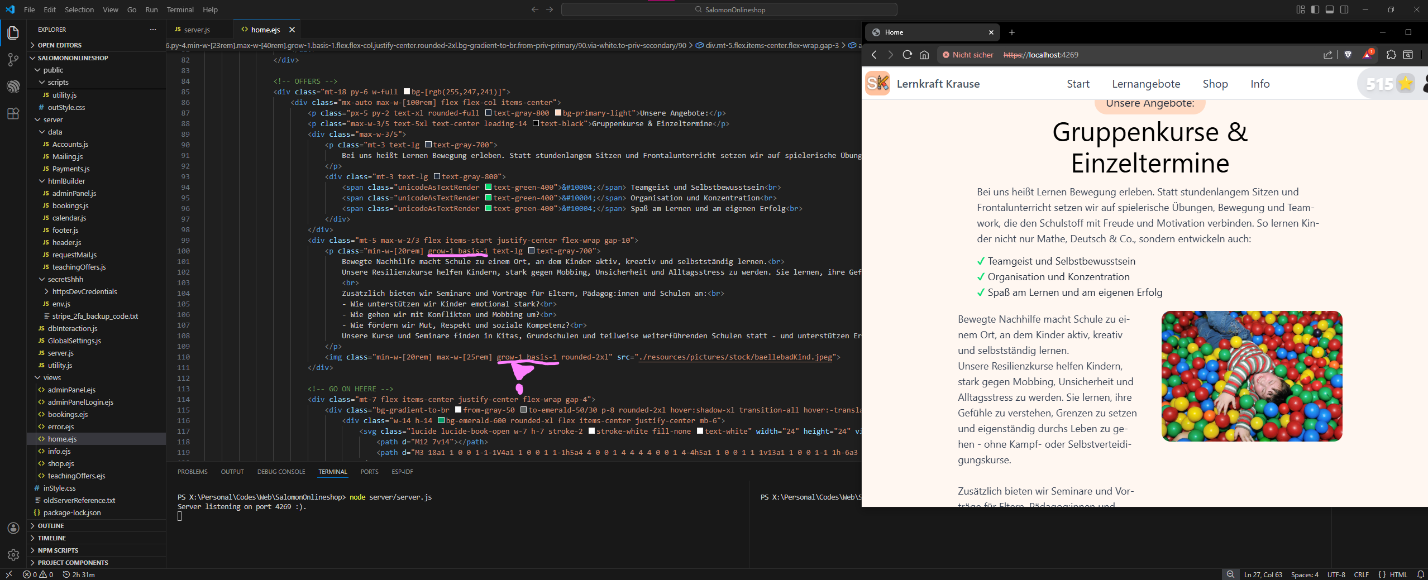Collapse the htmlBuilder folder
Viewport: 1428px width, 580px height.
pyautogui.click(x=66, y=181)
